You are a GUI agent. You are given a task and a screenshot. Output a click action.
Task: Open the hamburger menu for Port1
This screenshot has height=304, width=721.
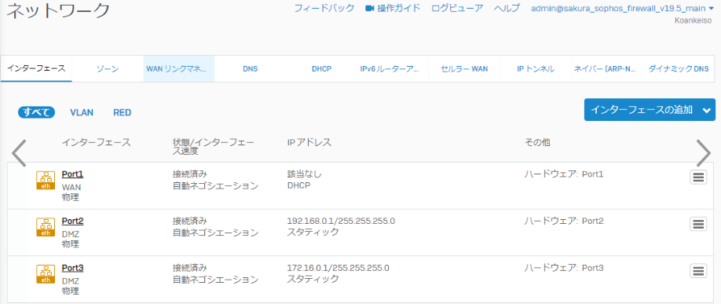point(698,177)
